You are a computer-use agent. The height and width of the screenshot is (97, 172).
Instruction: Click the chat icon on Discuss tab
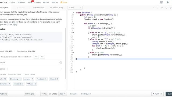coord(51,8)
